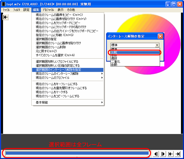Step back one frame
Image resolution: width=184 pixels, height=159 pixels.
click(x=156, y=154)
